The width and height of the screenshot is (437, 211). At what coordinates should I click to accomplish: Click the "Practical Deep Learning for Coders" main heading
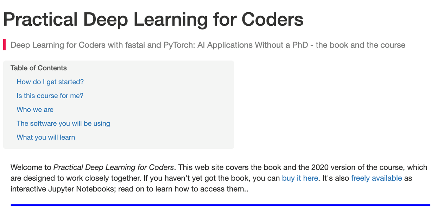(153, 19)
